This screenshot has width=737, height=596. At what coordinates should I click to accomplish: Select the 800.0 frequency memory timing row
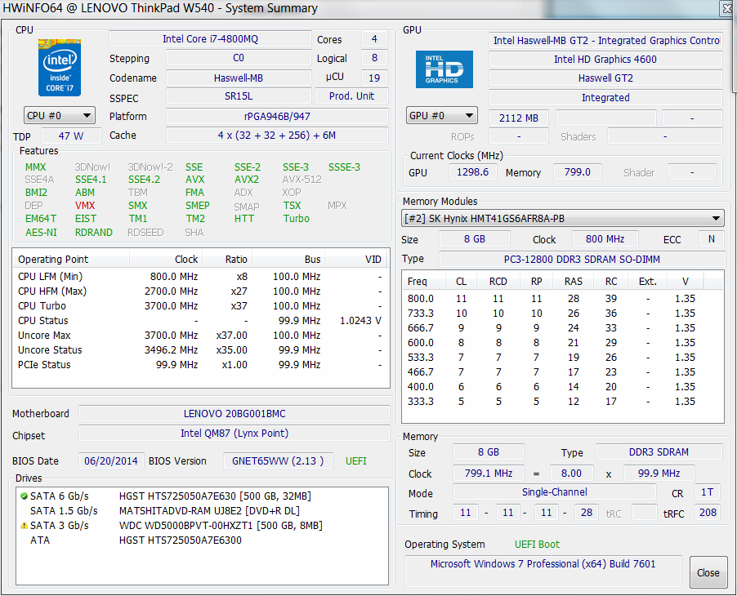click(564, 299)
